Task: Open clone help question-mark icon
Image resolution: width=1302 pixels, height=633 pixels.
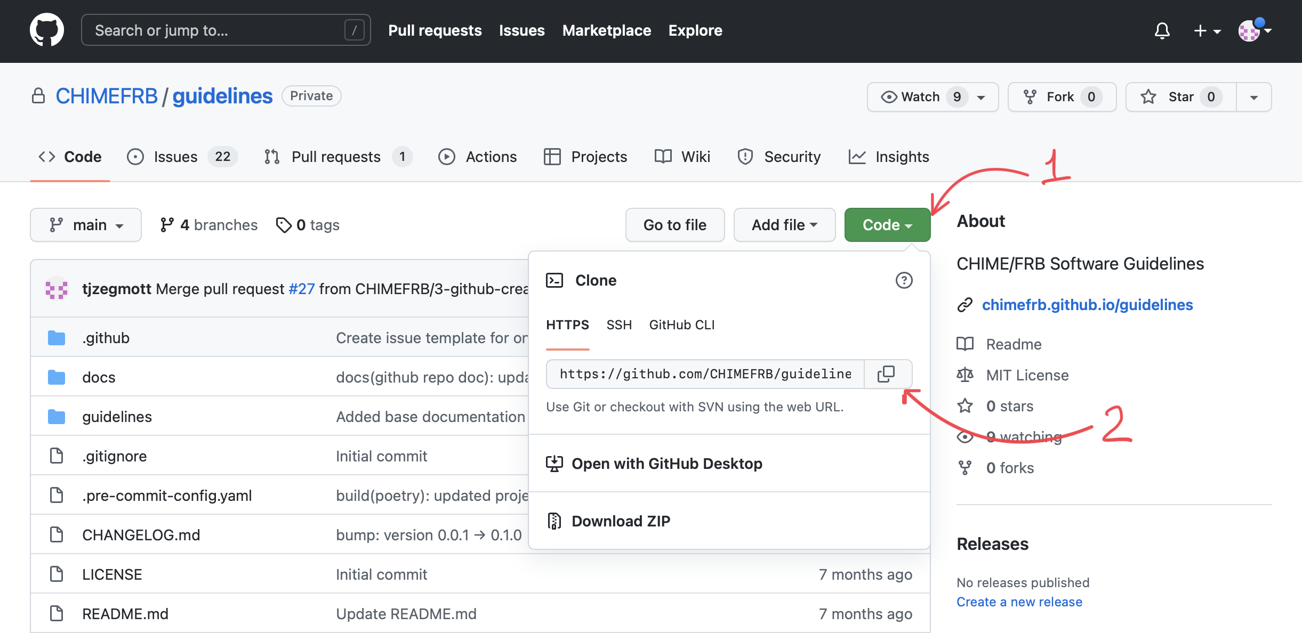Action: tap(904, 280)
